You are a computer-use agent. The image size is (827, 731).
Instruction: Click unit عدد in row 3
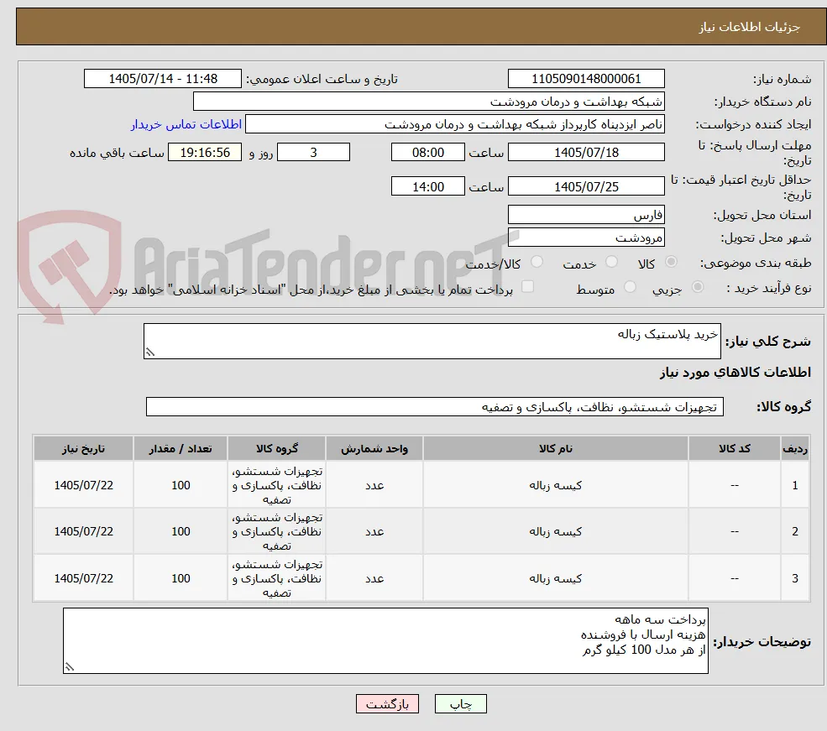click(x=374, y=579)
